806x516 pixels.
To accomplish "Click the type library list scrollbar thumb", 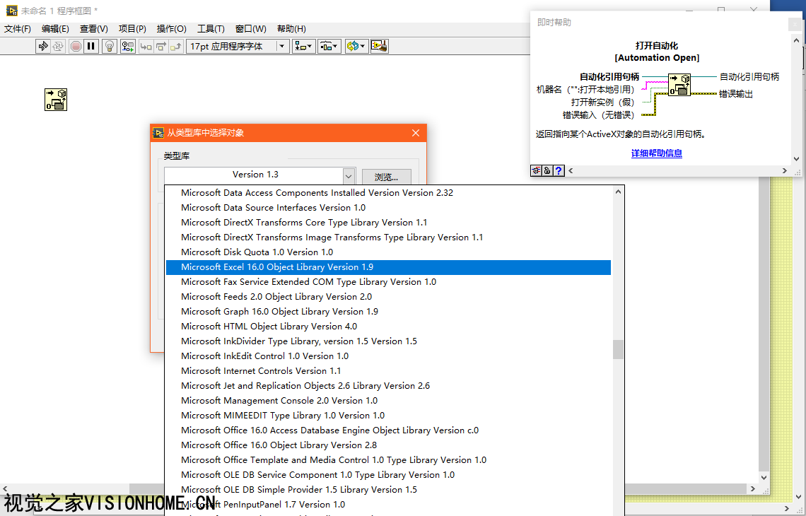I will pyautogui.click(x=618, y=350).
